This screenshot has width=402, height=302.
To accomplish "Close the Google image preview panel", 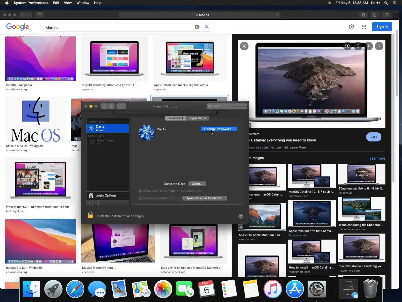I will coord(244,46).
